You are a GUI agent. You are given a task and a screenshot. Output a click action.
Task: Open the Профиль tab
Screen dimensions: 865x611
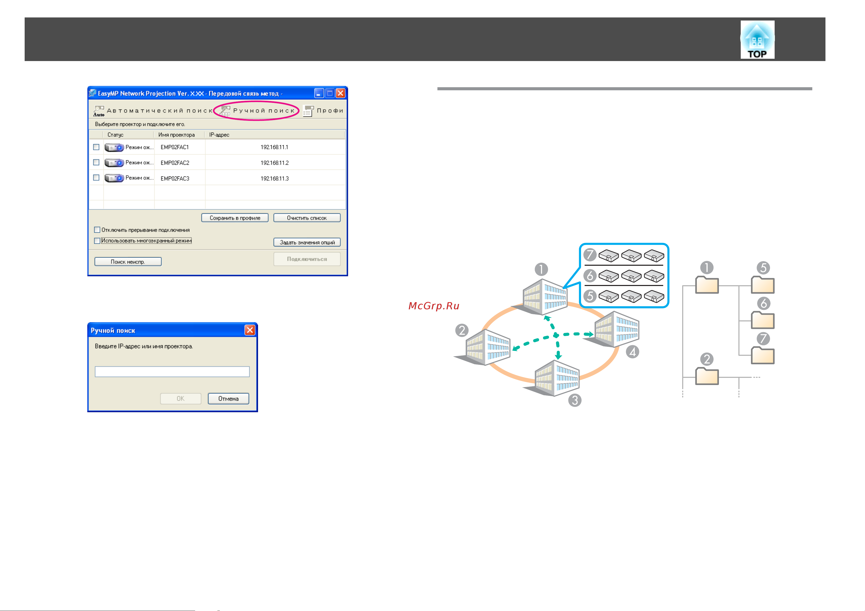click(324, 111)
